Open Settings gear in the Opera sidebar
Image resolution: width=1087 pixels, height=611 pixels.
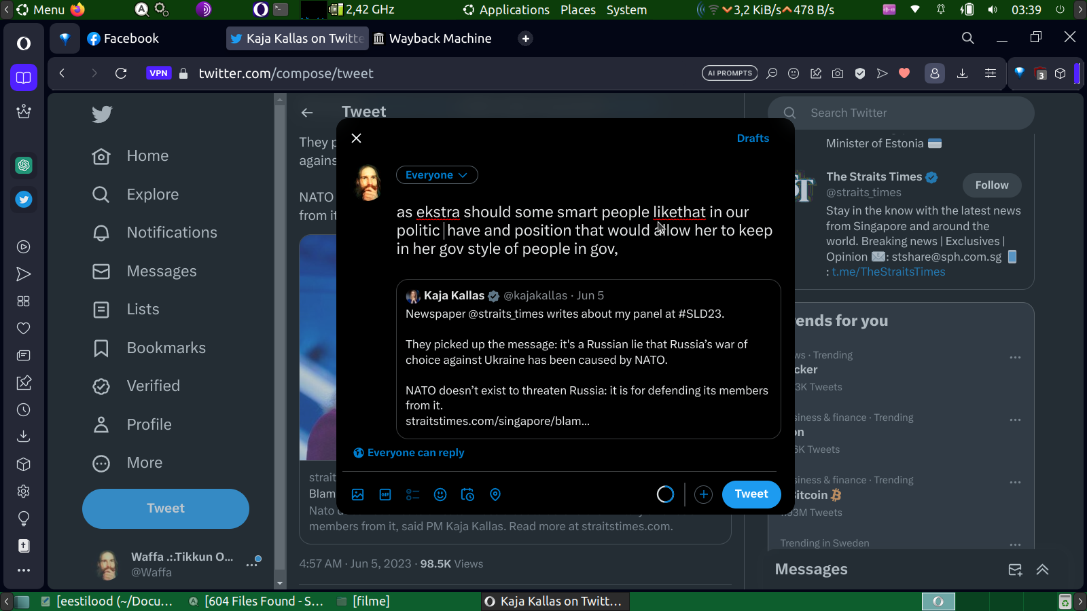point(24,492)
